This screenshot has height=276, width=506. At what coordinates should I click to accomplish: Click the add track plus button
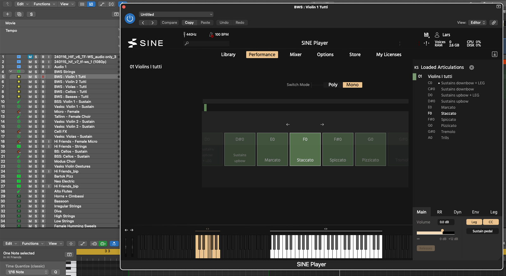8,14
